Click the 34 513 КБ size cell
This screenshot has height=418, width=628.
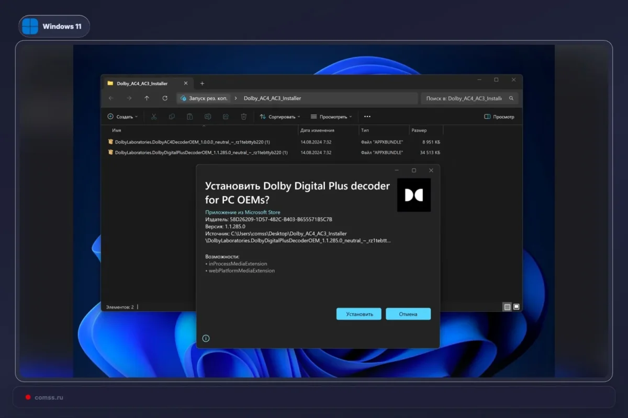(430, 153)
